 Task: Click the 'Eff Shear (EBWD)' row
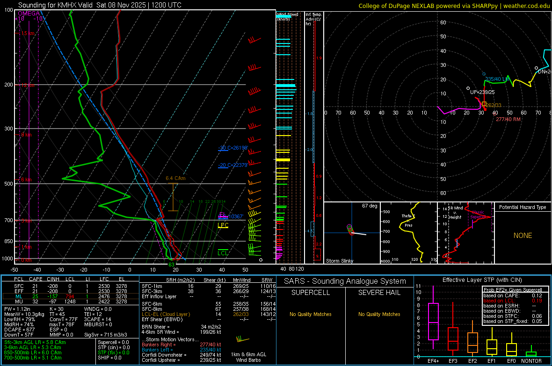click(209, 319)
